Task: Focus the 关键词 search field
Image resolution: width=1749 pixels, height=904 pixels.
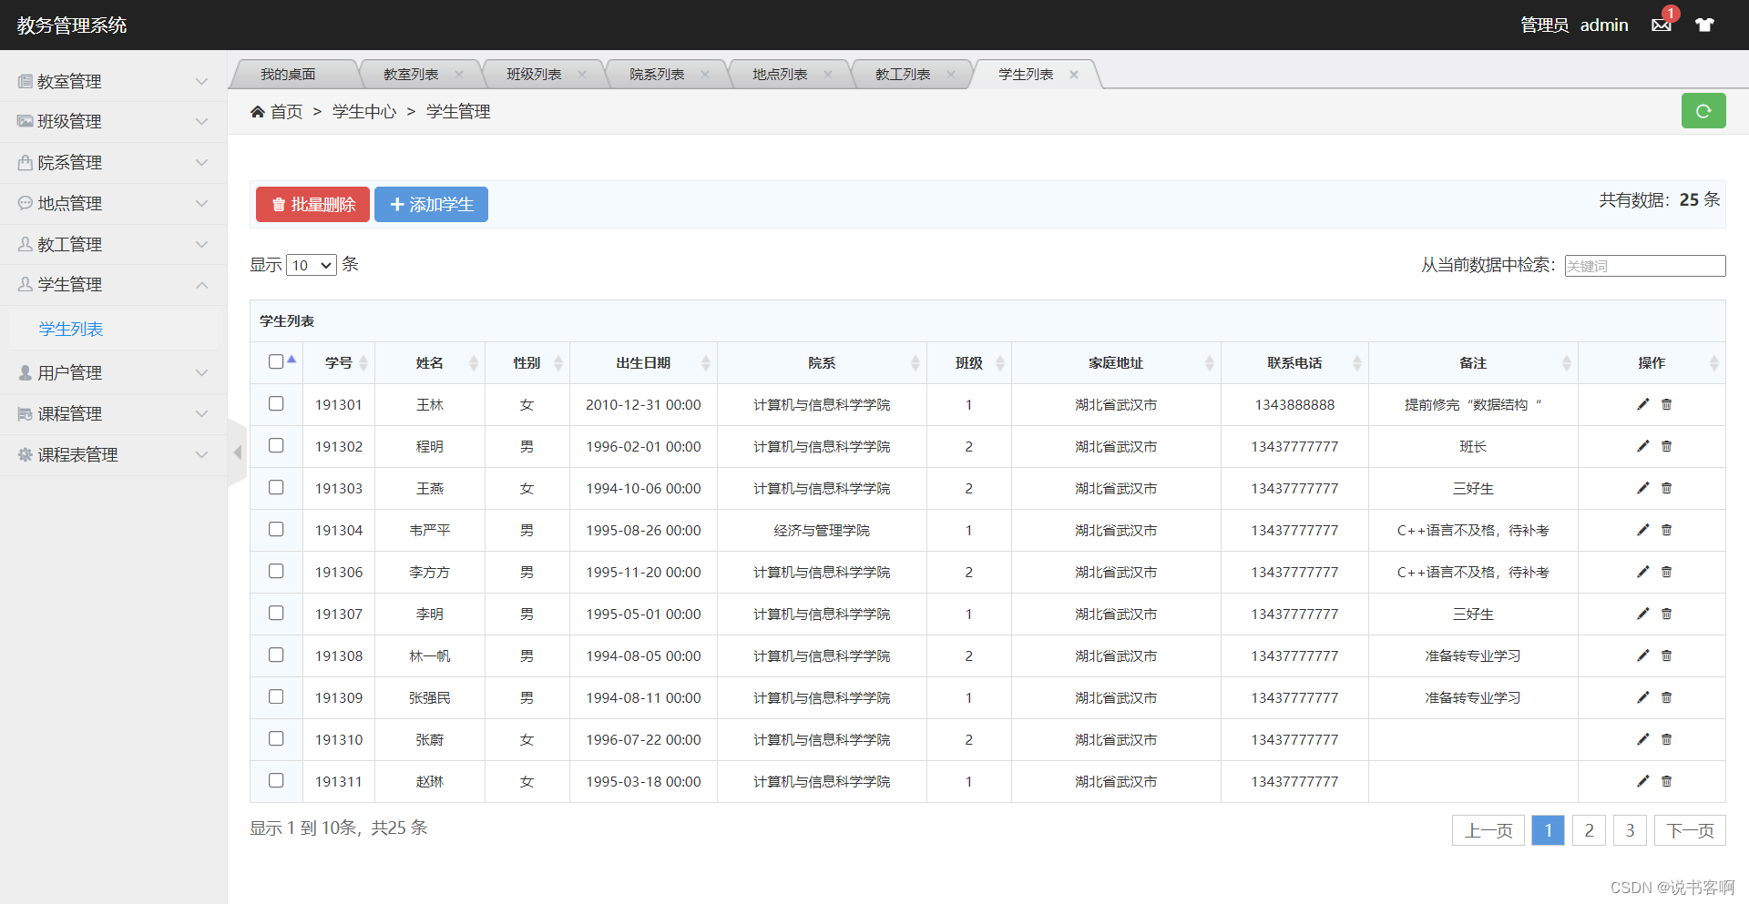Action: pyautogui.click(x=1645, y=266)
